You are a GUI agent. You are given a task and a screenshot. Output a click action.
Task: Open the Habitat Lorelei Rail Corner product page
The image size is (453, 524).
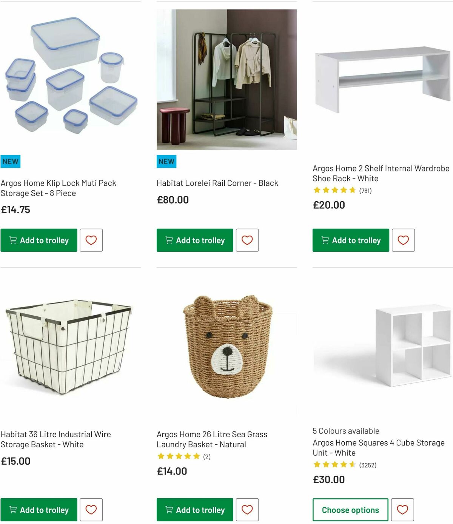tap(217, 183)
